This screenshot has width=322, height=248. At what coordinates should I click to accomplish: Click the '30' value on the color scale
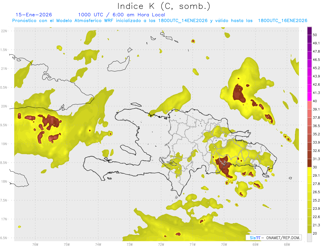315,167
